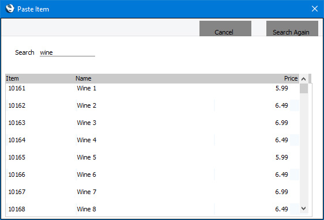Image resolution: width=324 pixels, height=220 pixels.
Task: Select item number 10164
Action: click(x=17, y=140)
